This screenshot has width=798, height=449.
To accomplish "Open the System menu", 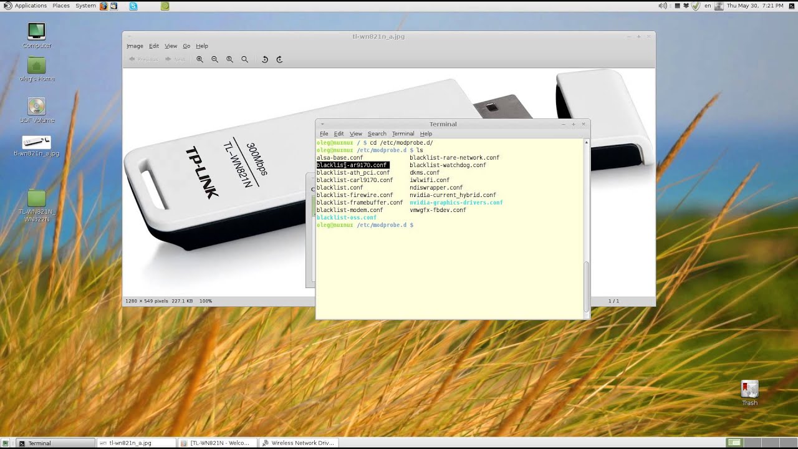I will point(85,6).
